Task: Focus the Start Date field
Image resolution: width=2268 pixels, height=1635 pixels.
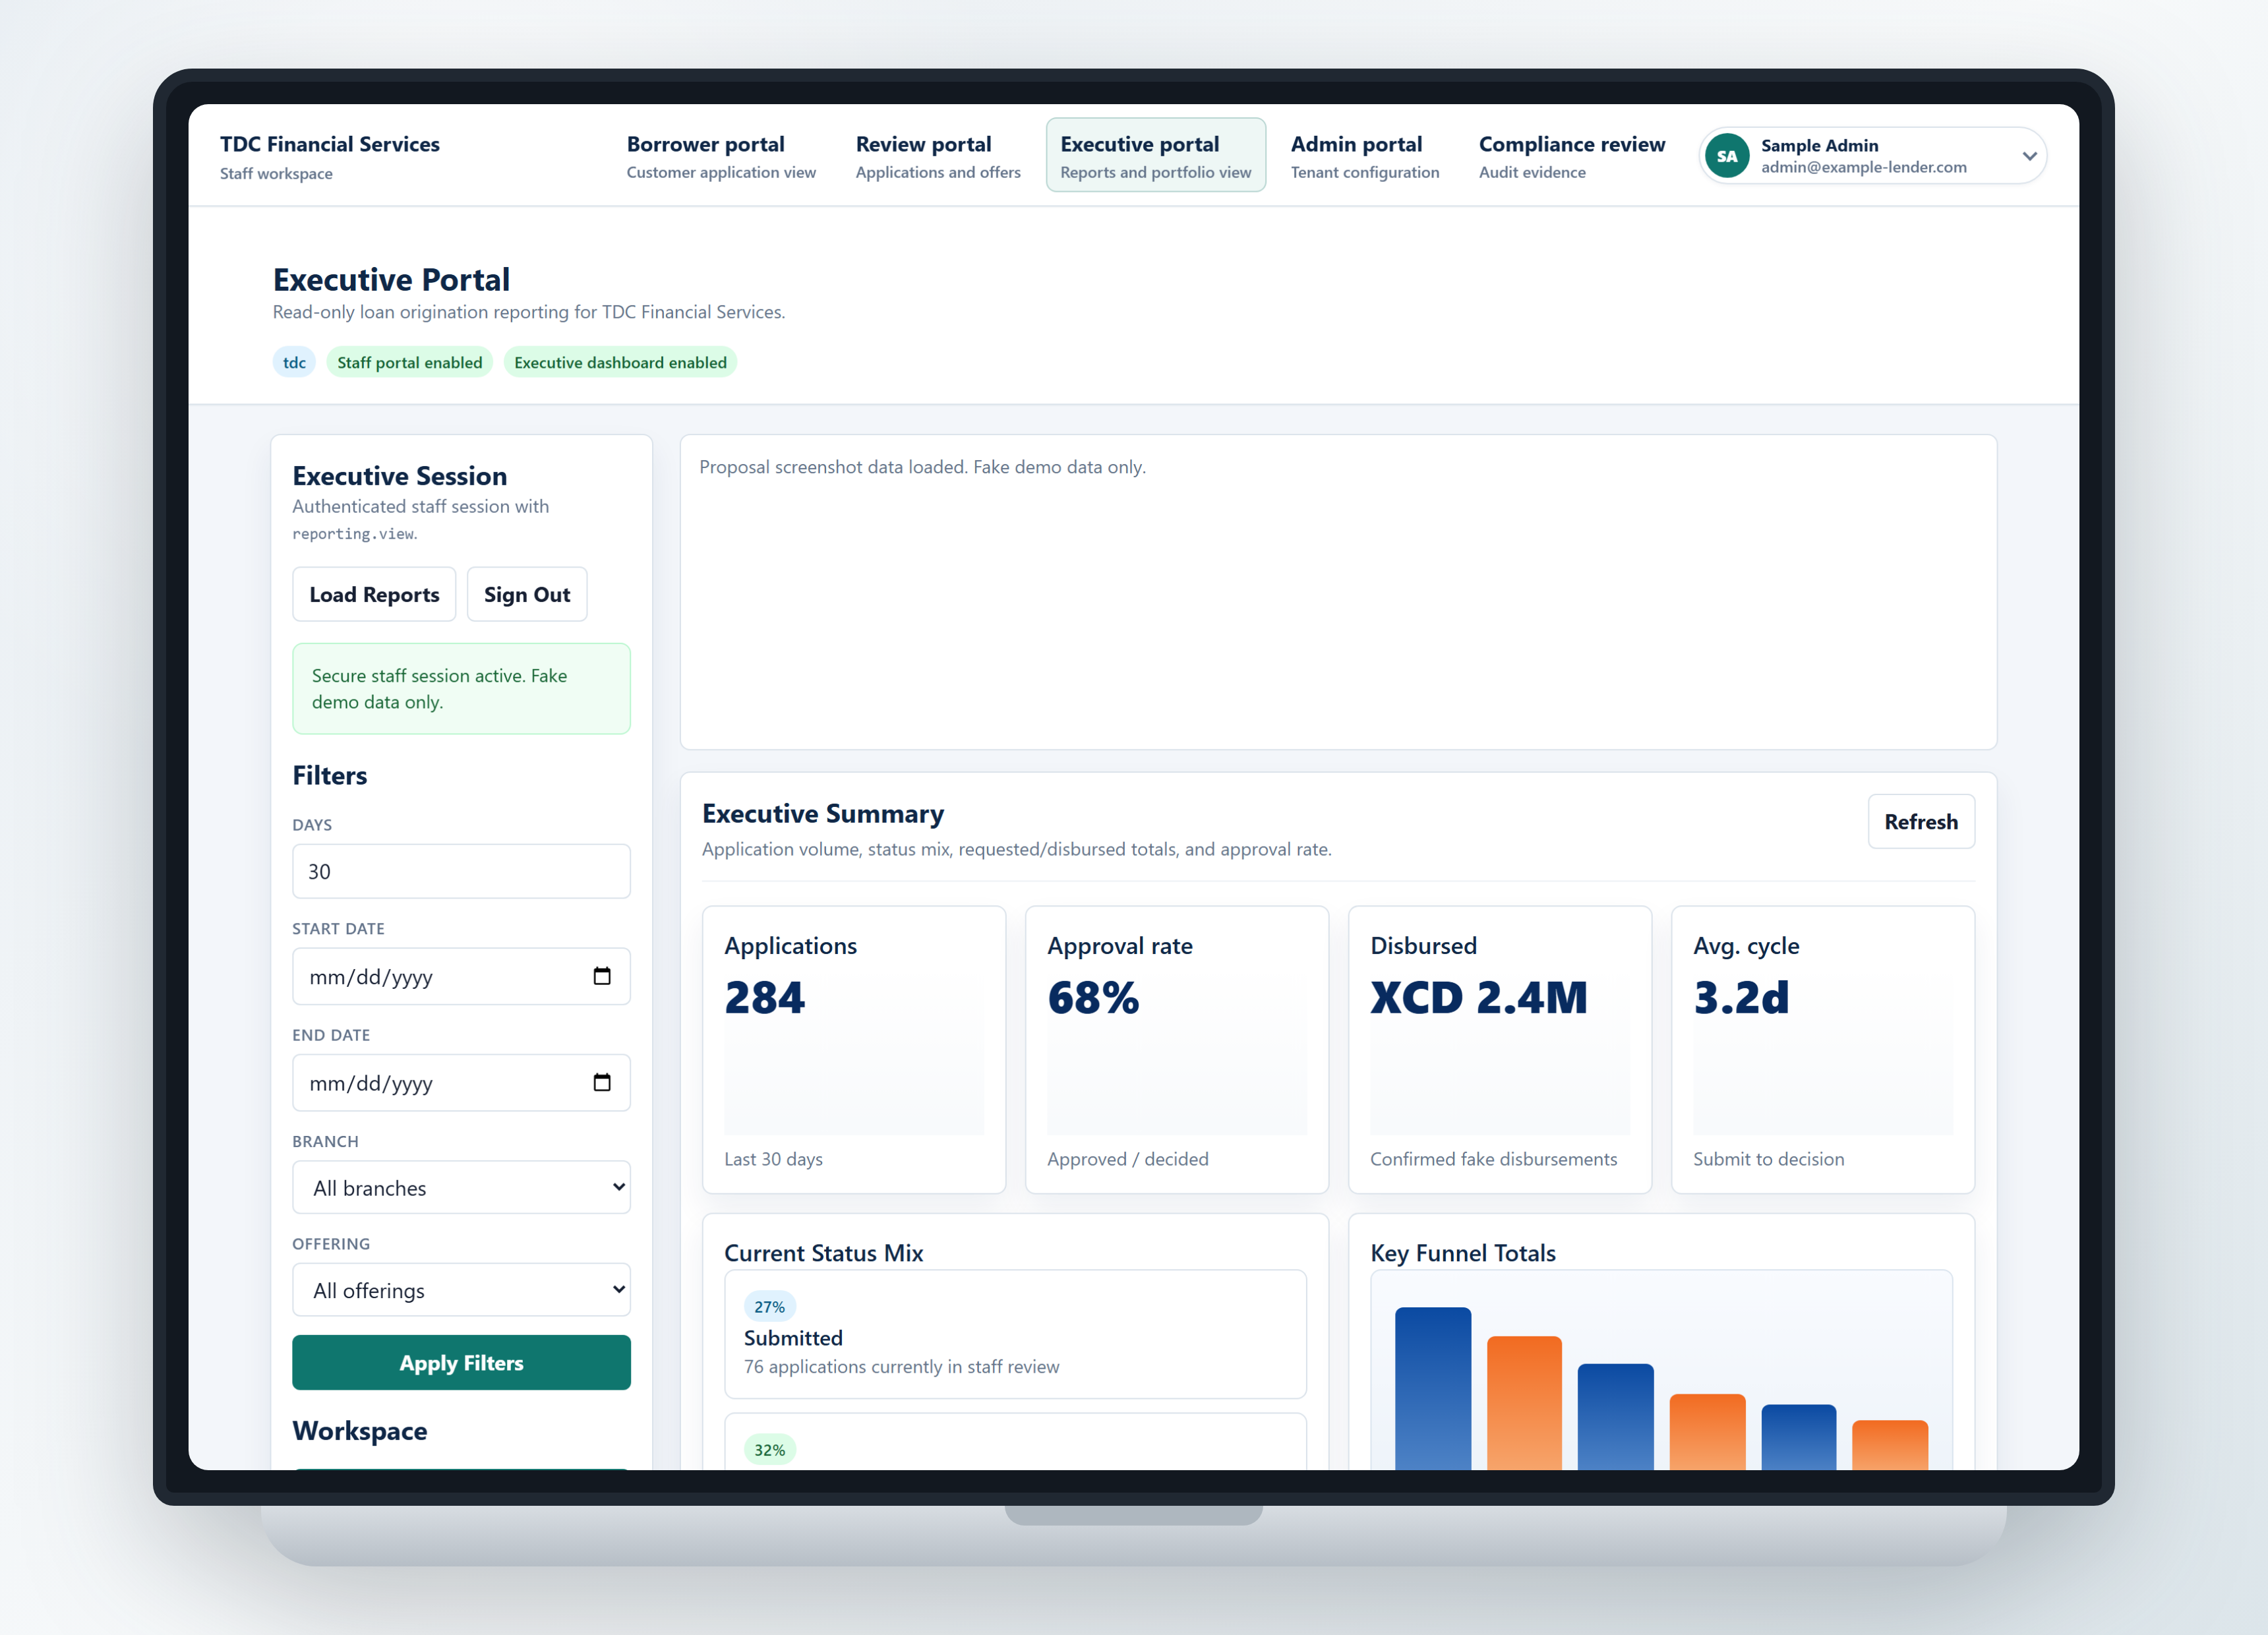Action: (461, 977)
